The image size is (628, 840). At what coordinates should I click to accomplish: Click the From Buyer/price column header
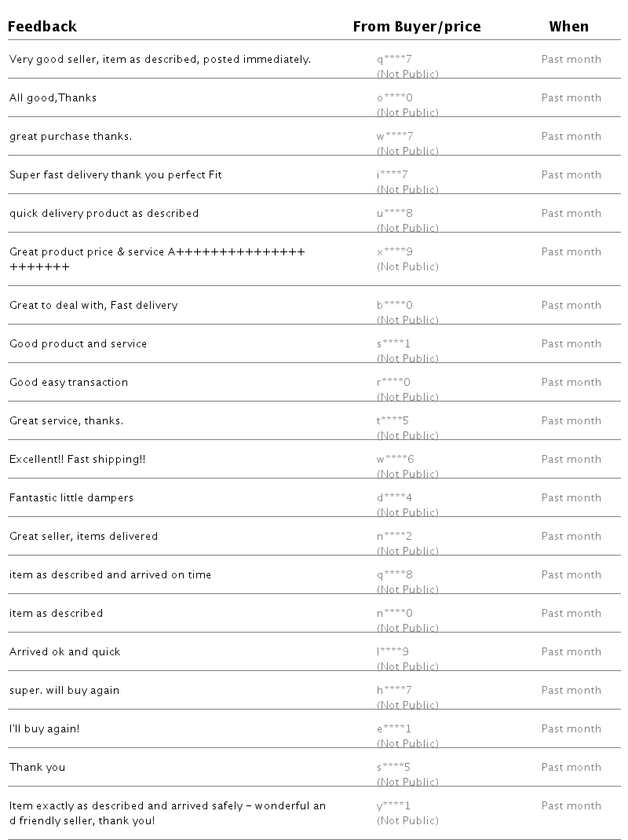point(416,27)
